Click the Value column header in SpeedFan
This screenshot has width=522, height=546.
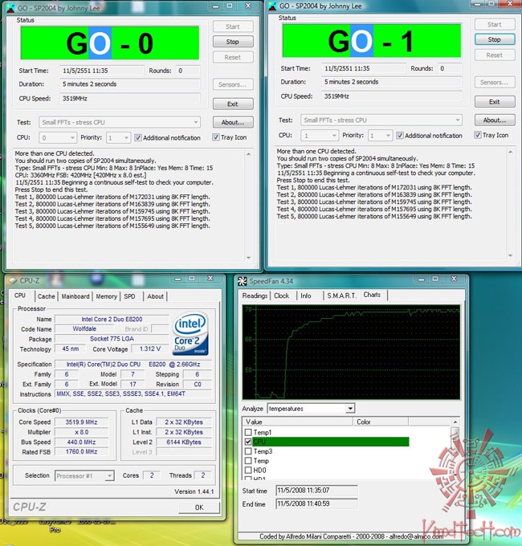298,422
